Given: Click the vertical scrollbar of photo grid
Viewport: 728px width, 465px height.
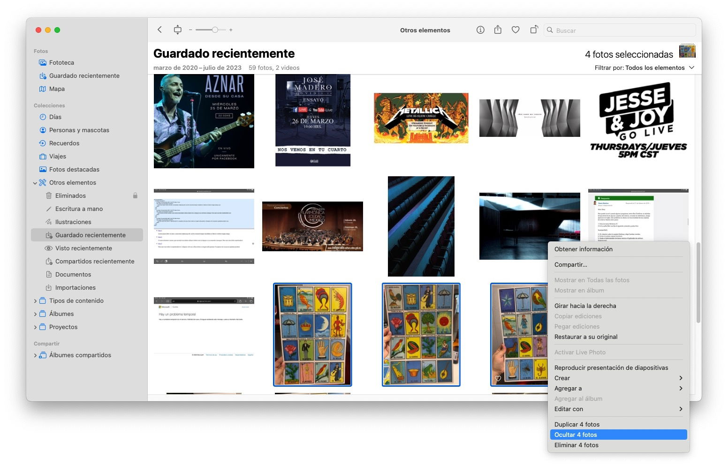Looking at the screenshot, I should [698, 283].
